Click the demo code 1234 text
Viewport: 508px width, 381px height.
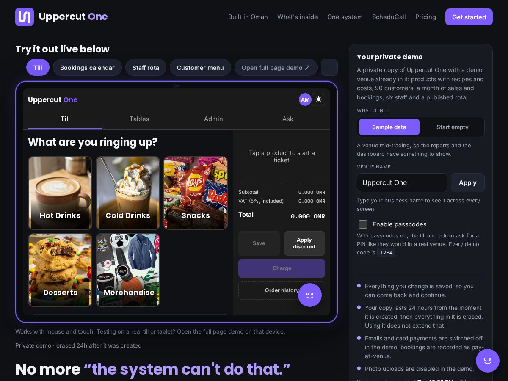click(386, 253)
